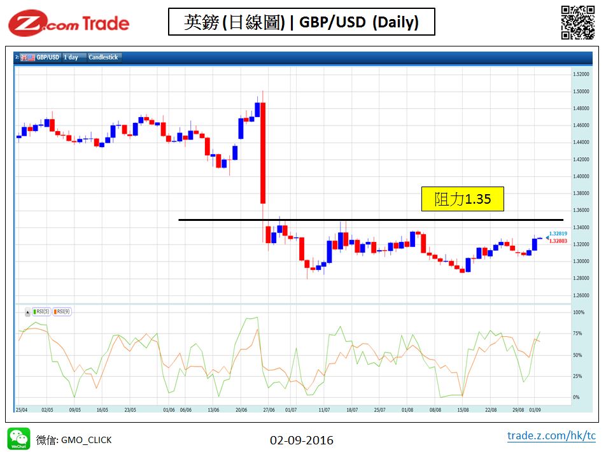Click the 1.40000 price axis label
This screenshot has width=606, height=452.
click(581, 176)
